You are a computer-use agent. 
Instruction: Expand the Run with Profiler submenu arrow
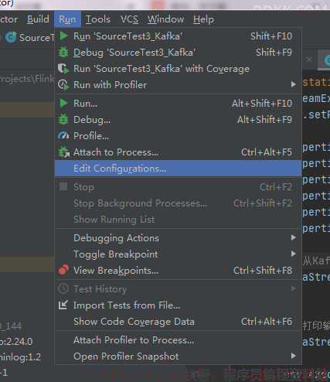pos(293,84)
